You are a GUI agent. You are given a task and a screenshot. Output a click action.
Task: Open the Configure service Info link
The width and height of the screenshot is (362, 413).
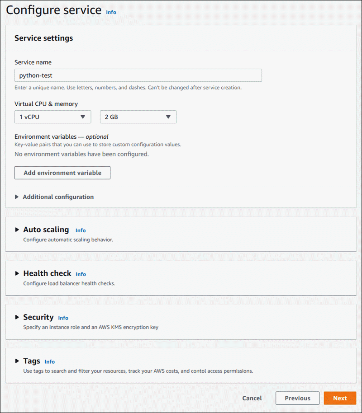111,12
